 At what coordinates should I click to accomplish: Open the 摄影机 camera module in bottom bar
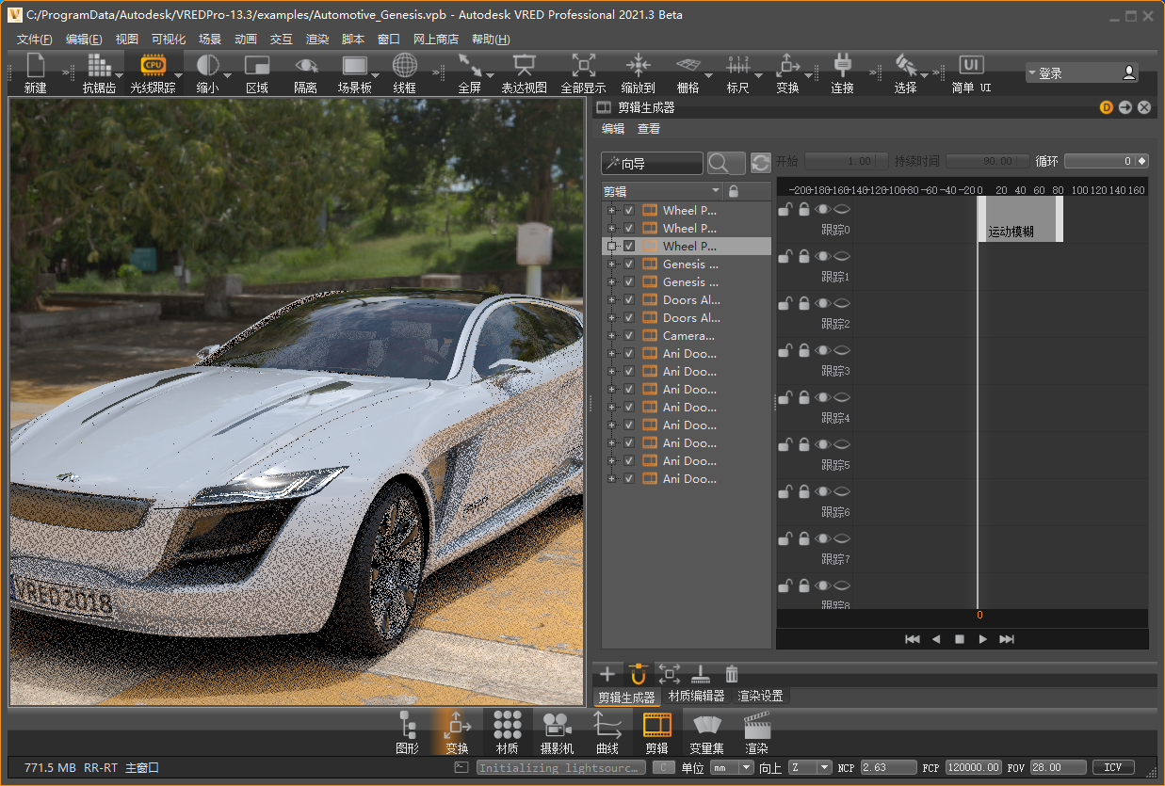[x=557, y=725]
